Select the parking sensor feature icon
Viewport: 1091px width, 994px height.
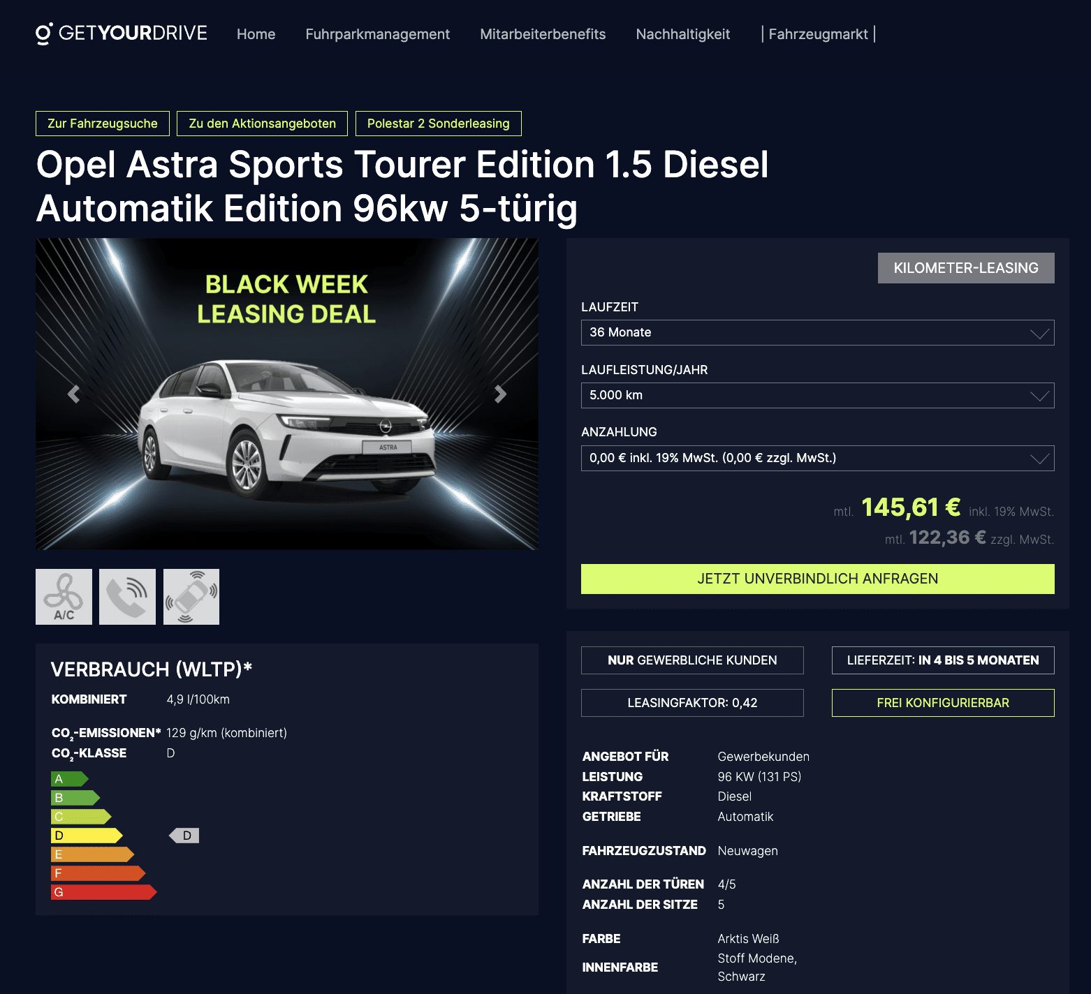(191, 597)
